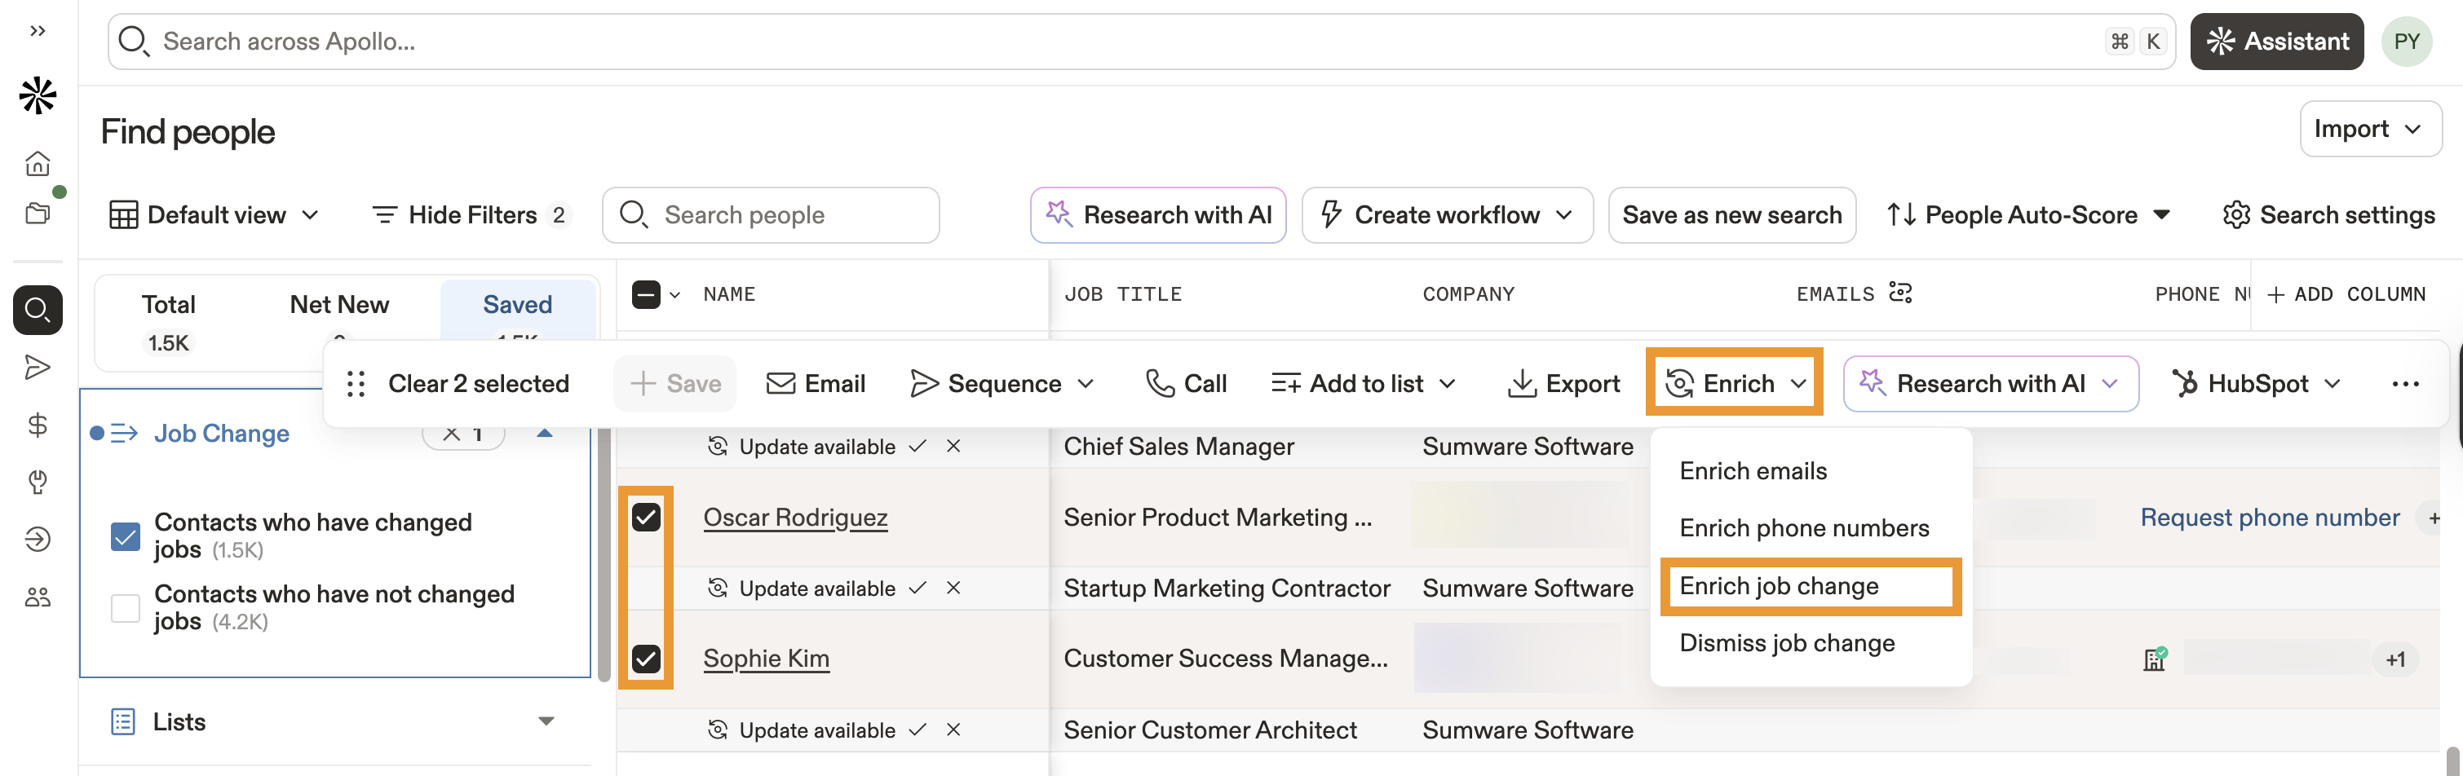This screenshot has width=2463, height=776.
Task: Switch to the Net New tab
Action: (338, 305)
